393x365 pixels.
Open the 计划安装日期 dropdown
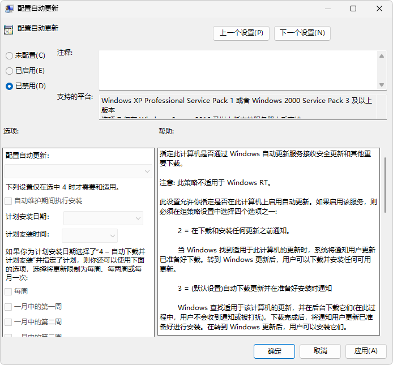click(103, 218)
